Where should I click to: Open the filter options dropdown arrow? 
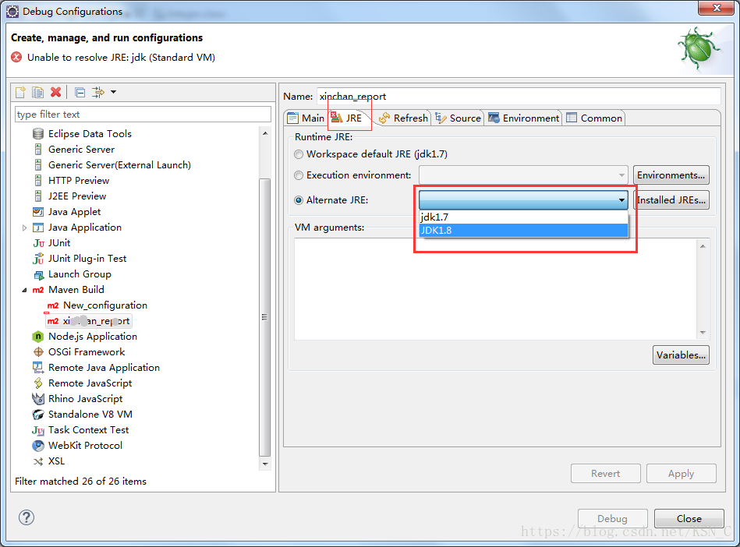113,92
